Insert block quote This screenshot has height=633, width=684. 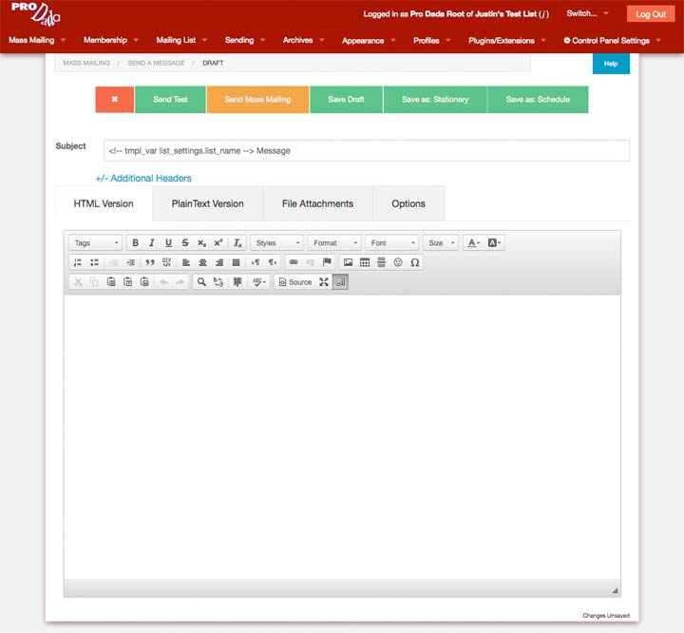pos(150,262)
